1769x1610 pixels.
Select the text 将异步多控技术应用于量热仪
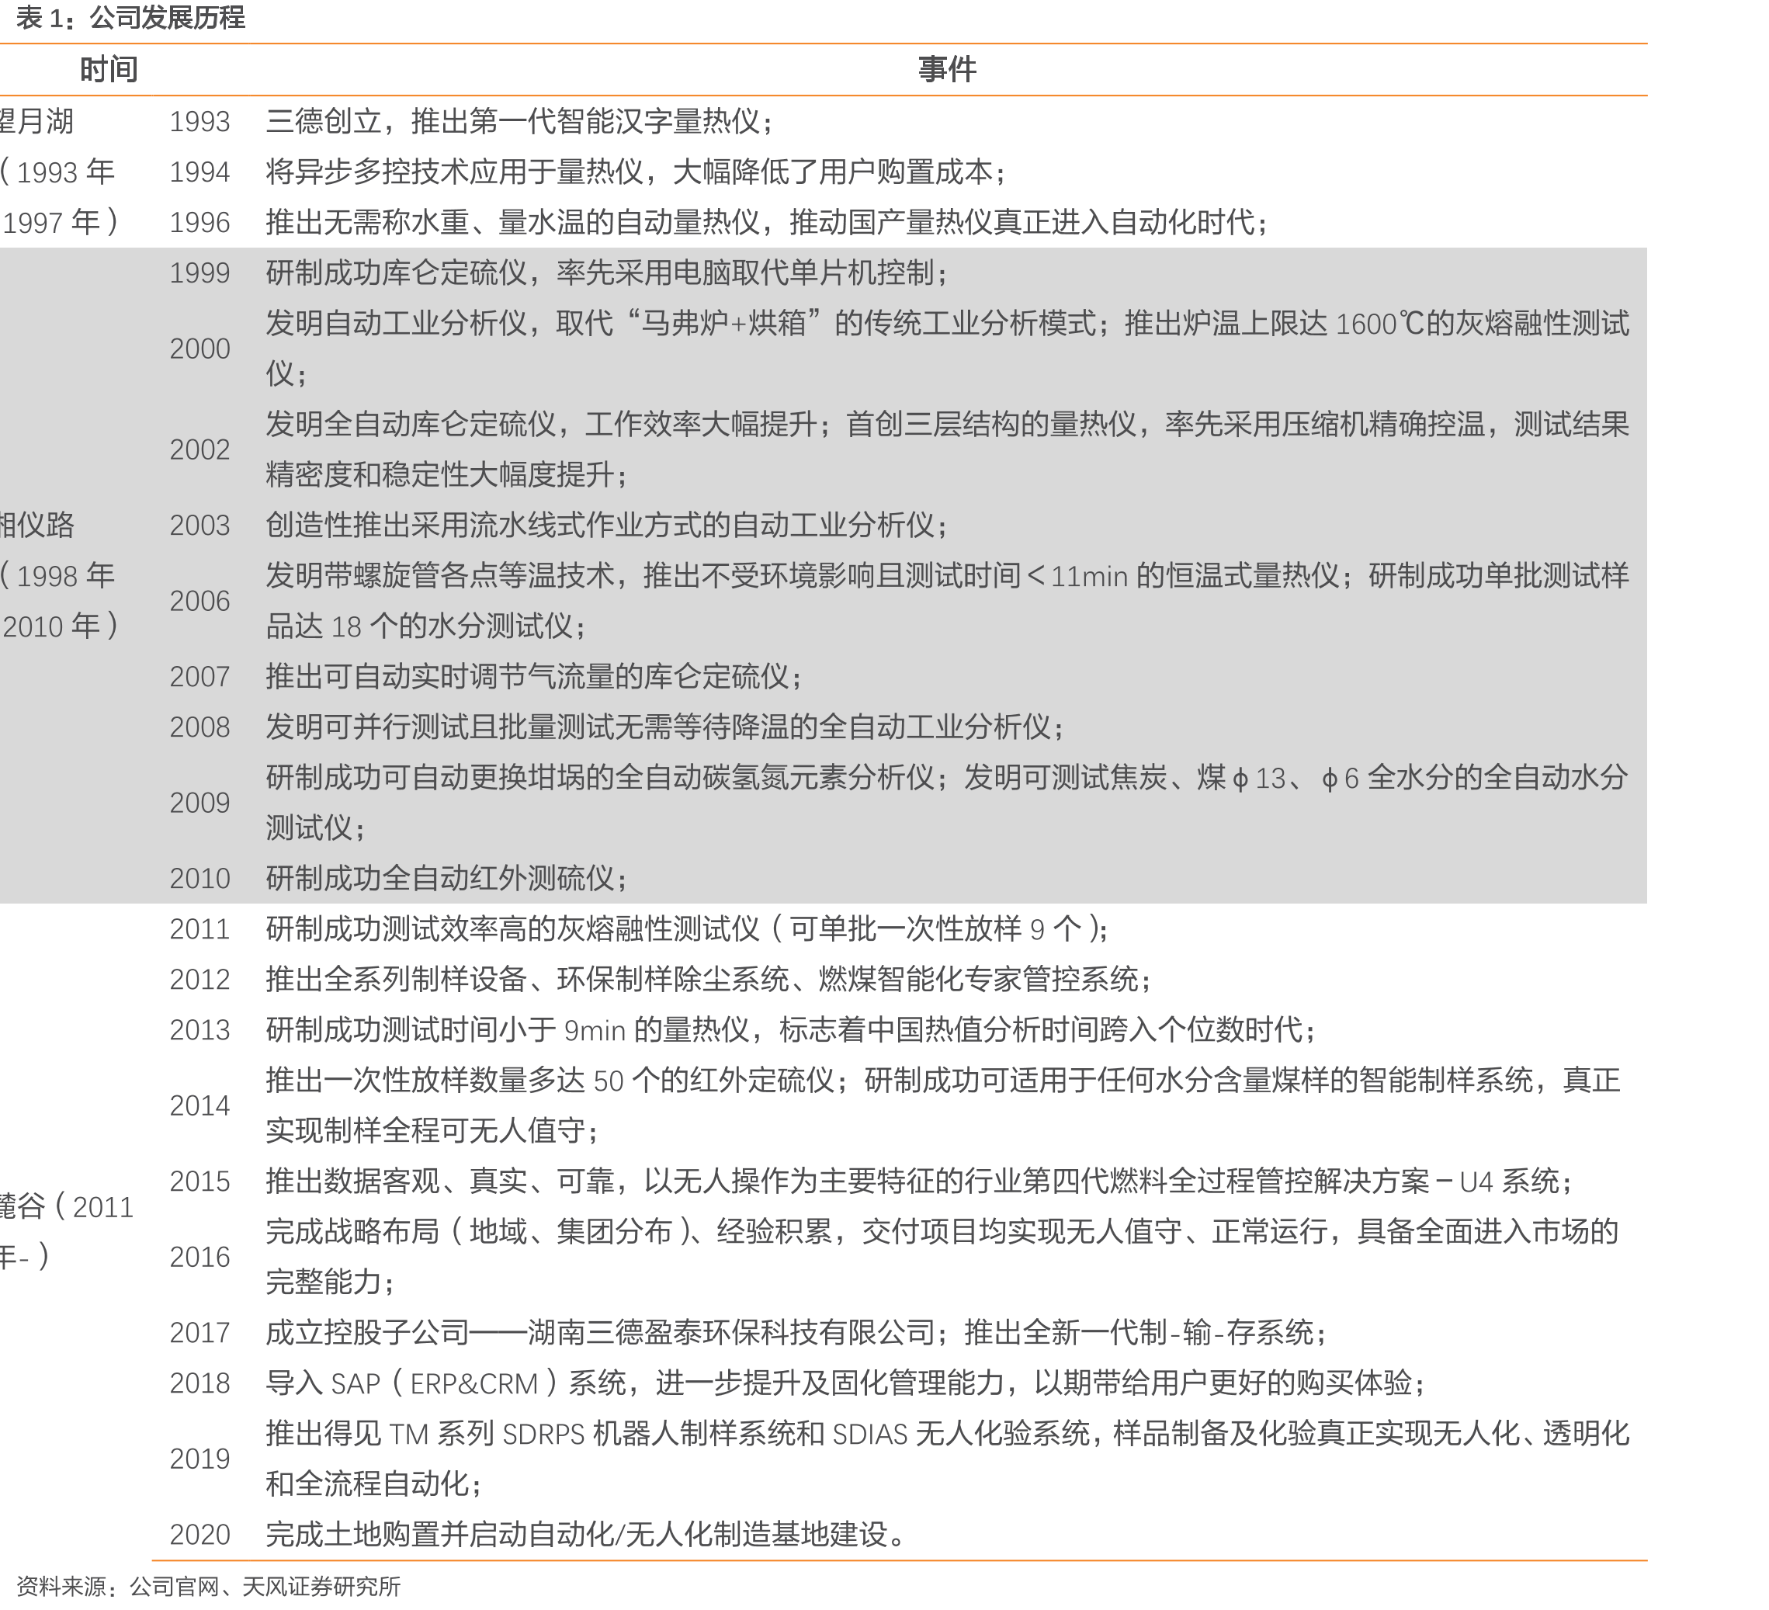453,172
